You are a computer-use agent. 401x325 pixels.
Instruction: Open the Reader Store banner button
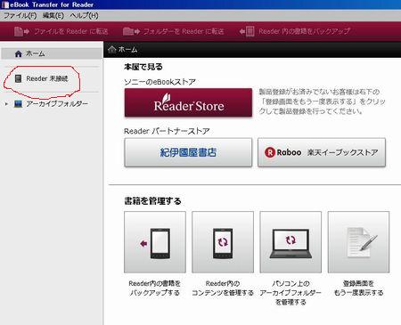[188, 102]
